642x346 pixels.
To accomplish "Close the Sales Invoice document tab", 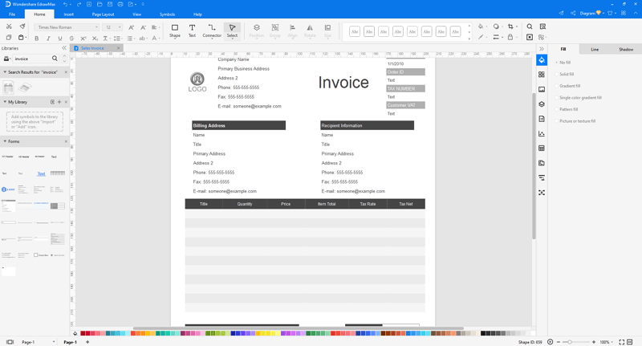I will [x=118, y=48].
